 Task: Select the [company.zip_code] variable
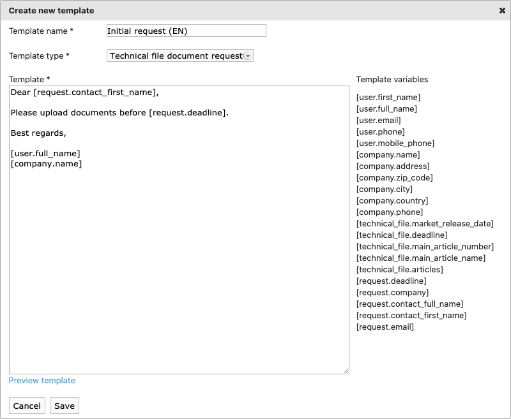(394, 178)
